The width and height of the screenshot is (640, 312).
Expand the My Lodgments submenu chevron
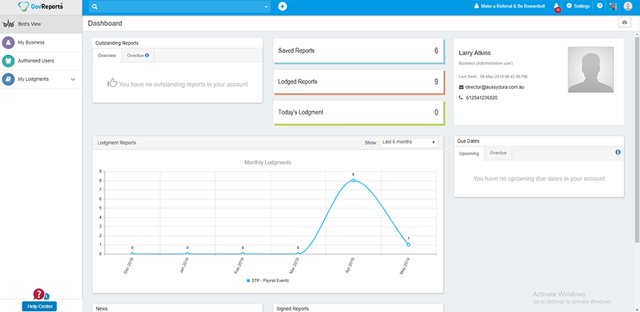pyautogui.click(x=73, y=79)
